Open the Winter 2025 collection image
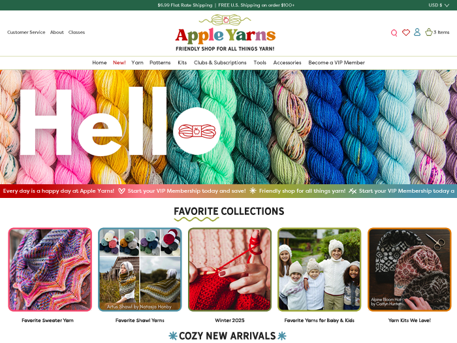The width and height of the screenshot is (457, 343). [230, 270]
